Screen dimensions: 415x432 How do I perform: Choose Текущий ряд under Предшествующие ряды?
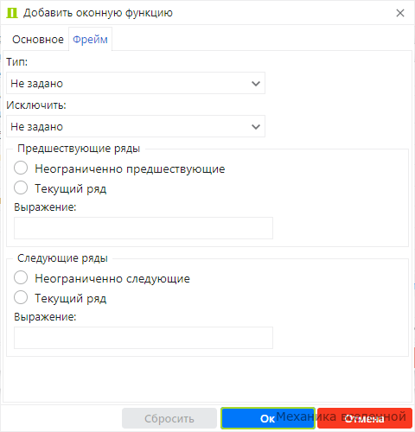[x=21, y=187]
